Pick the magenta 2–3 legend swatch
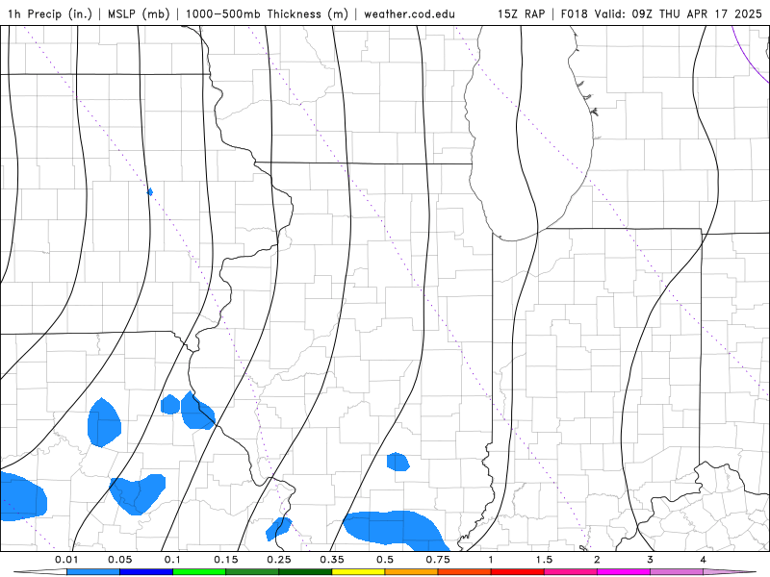The width and height of the screenshot is (770, 577). (624, 572)
